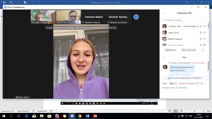Toggle camera for Любовь Ивченко in participants
212x119 pixels.
[x=204, y=26]
